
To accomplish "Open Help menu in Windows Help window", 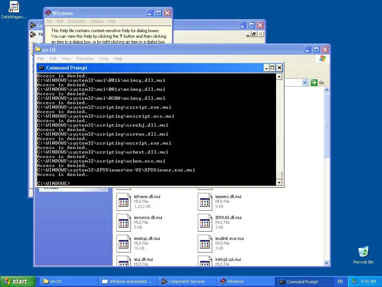I will (x=112, y=21).
